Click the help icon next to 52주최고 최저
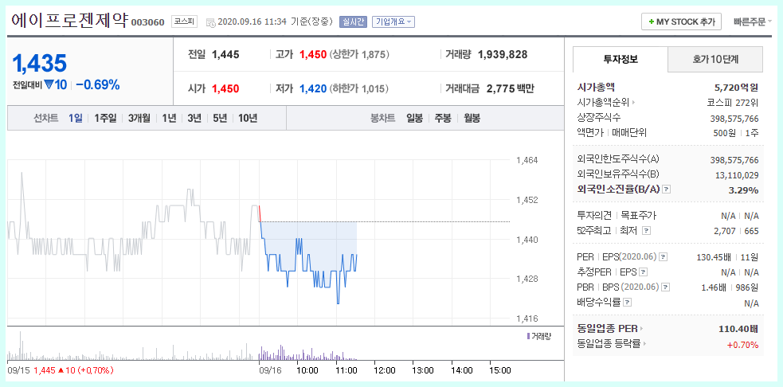Screen dimensions: 783x387 (x=646, y=231)
